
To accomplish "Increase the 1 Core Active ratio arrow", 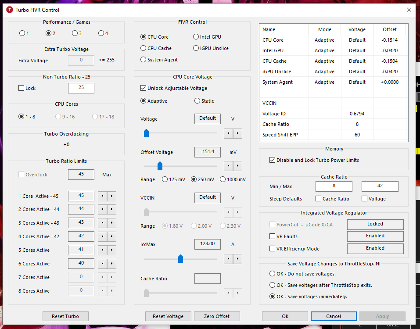I will (x=111, y=196).
